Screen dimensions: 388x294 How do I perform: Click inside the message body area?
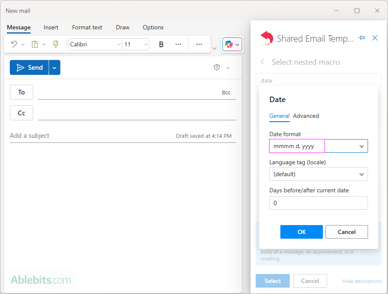pos(123,208)
